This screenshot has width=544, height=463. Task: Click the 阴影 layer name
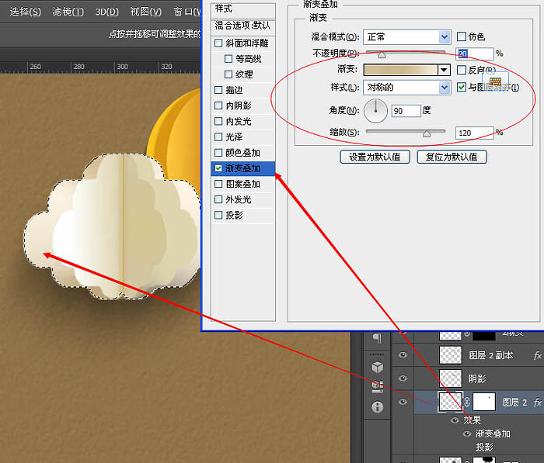click(x=477, y=378)
